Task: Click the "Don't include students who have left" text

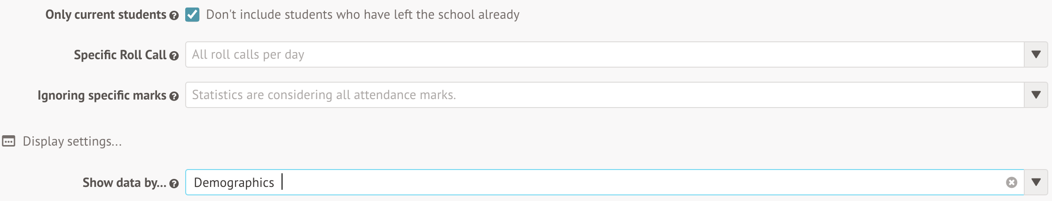Action: (x=362, y=15)
